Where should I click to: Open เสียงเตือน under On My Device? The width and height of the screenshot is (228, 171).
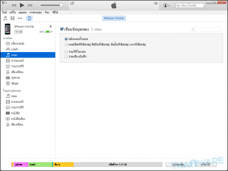28,124
